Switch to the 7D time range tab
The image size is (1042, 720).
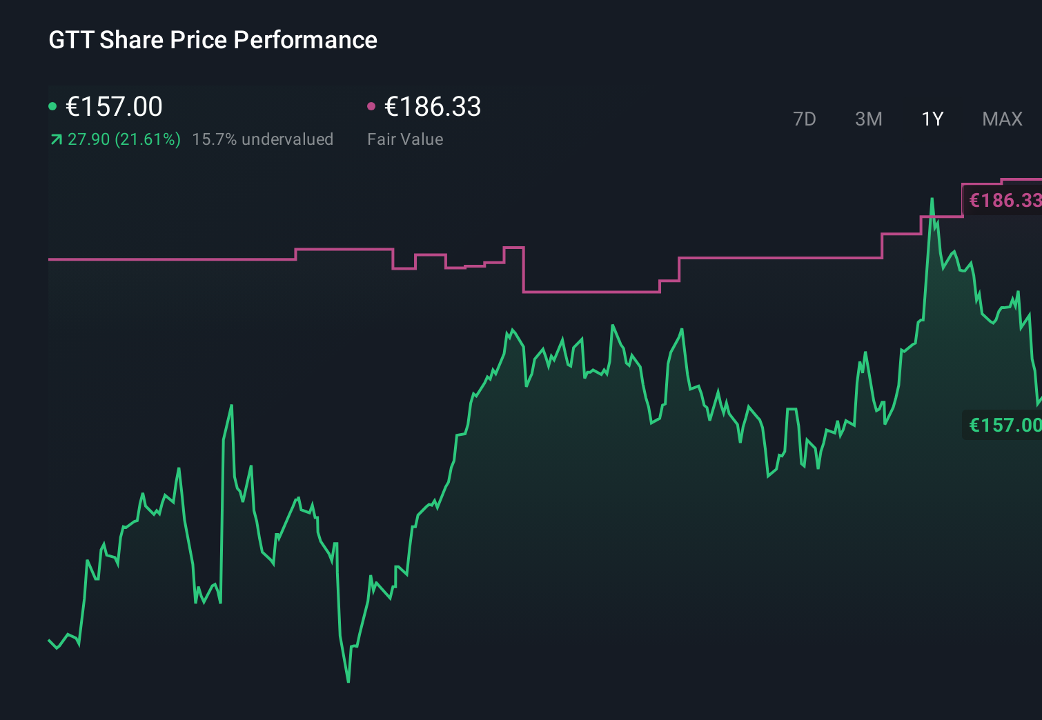coord(805,119)
